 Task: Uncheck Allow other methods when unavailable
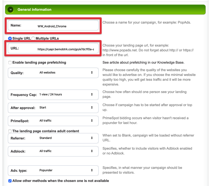coord(10,181)
